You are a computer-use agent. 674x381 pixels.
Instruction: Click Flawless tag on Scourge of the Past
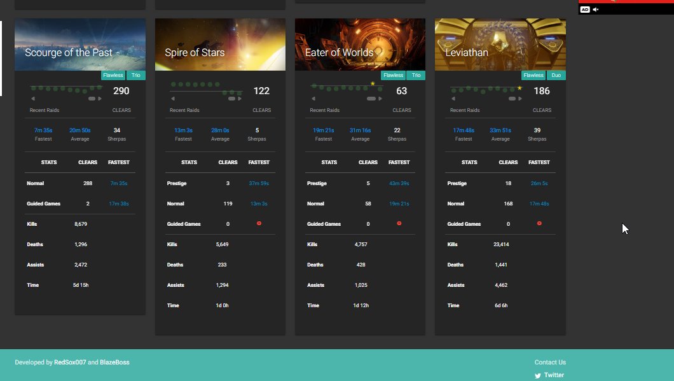pyautogui.click(x=113, y=75)
